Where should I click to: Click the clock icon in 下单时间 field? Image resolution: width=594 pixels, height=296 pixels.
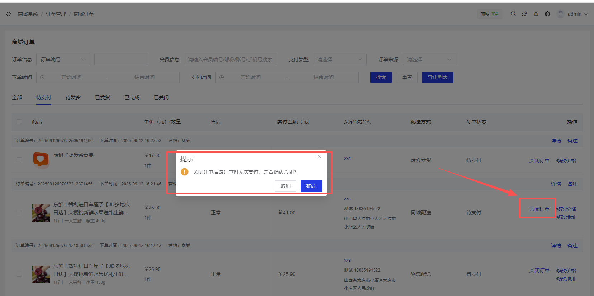point(42,77)
